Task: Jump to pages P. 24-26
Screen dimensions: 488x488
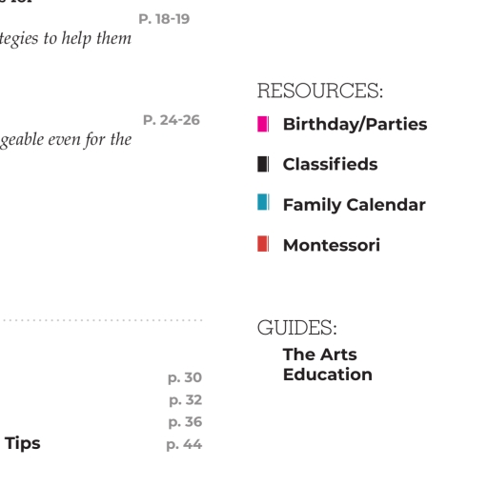Action: (172, 120)
